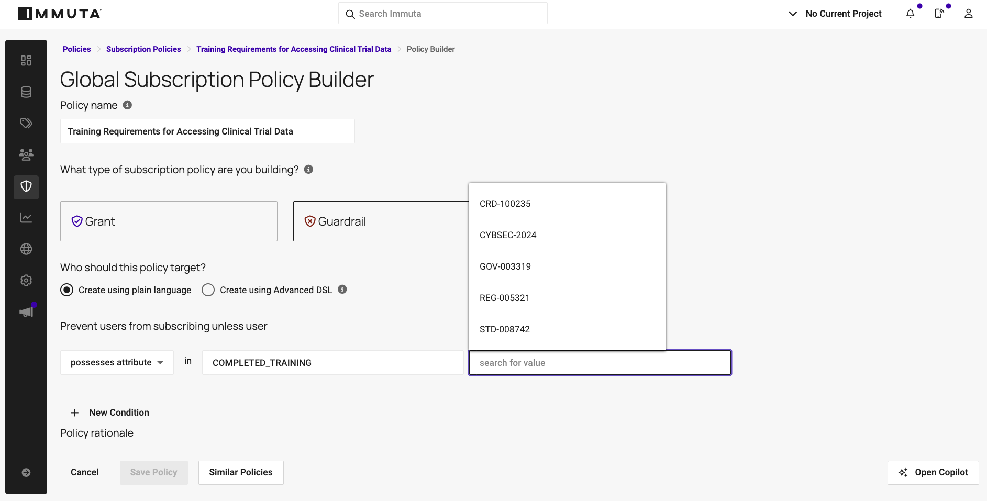Select the policies shield sidebar icon
Image resolution: width=987 pixels, height=501 pixels.
point(26,186)
